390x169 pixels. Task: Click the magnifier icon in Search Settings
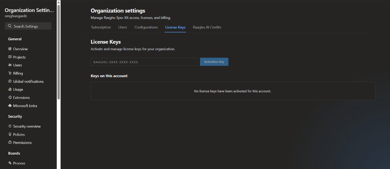(10, 26)
